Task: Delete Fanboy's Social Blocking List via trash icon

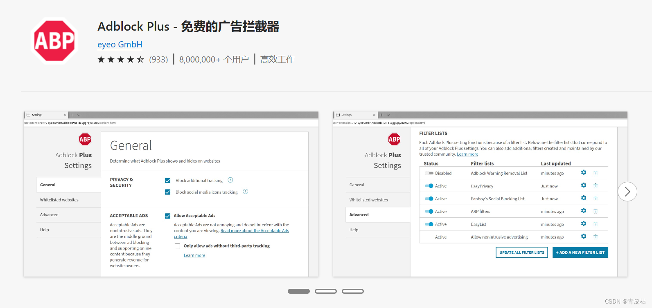Action: (596, 199)
